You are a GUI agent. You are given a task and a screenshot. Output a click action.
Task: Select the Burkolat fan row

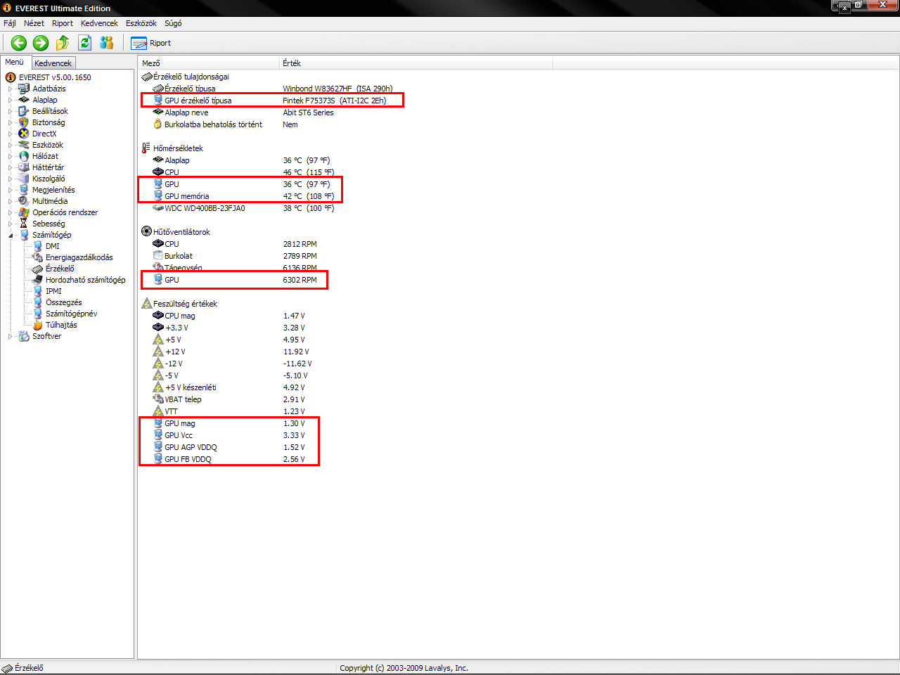pos(235,256)
